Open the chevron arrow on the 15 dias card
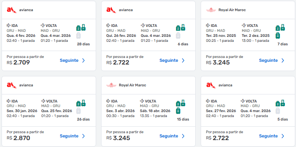 point(183,136)
